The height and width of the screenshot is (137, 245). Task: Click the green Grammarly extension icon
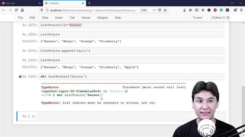(221, 10)
